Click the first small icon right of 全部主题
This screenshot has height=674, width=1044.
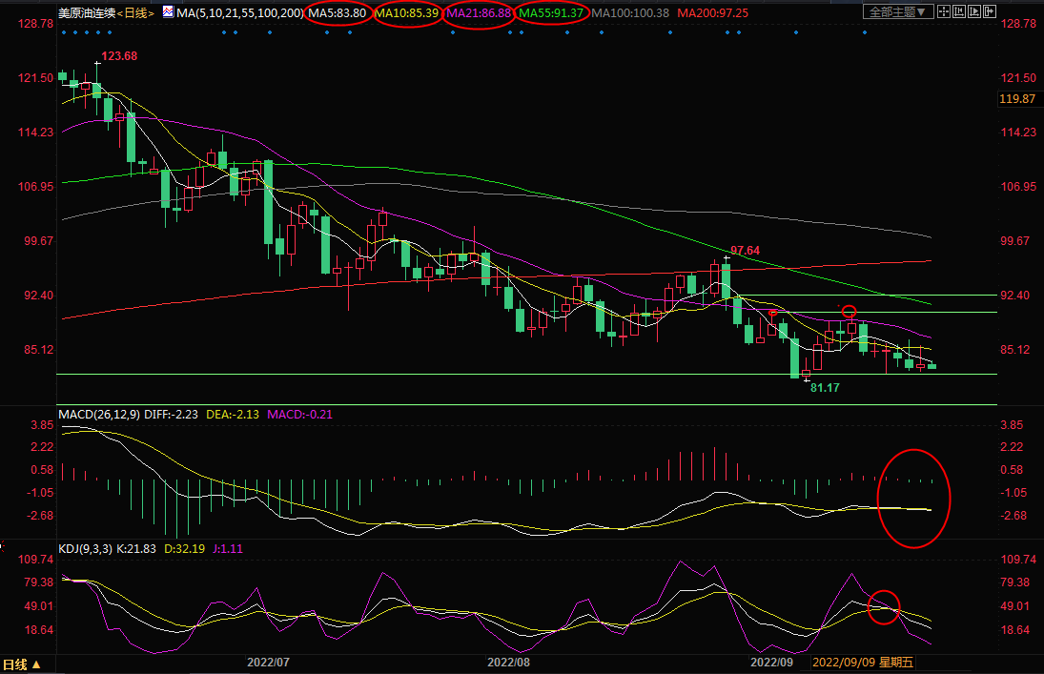tap(943, 12)
